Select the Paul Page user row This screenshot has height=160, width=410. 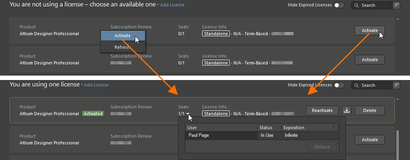tap(262, 136)
